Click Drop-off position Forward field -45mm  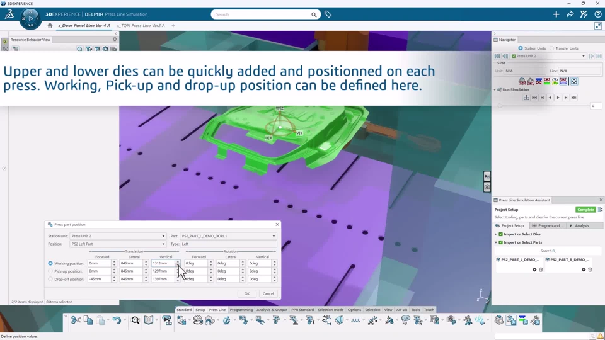100,279
